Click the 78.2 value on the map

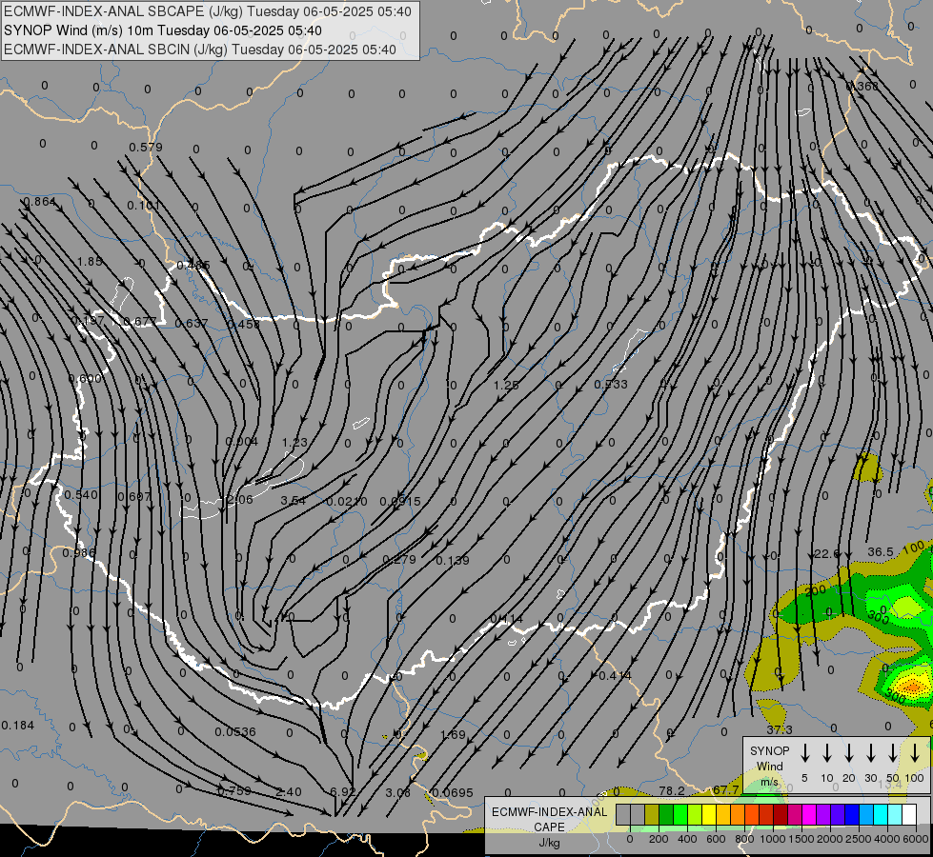click(672, 790)
